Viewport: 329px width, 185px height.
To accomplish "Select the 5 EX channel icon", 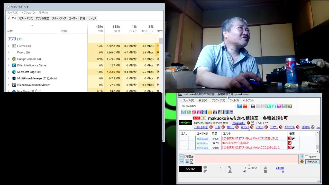I will coord(199,112).
